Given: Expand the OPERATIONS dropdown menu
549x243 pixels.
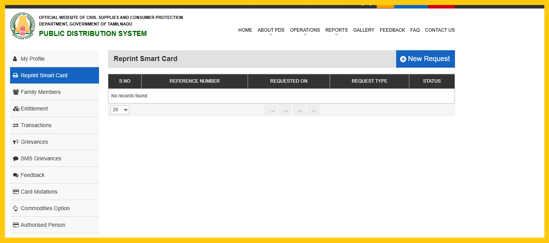Looking at the screenshot, I should pyautogui.click(x=305, y=30).
